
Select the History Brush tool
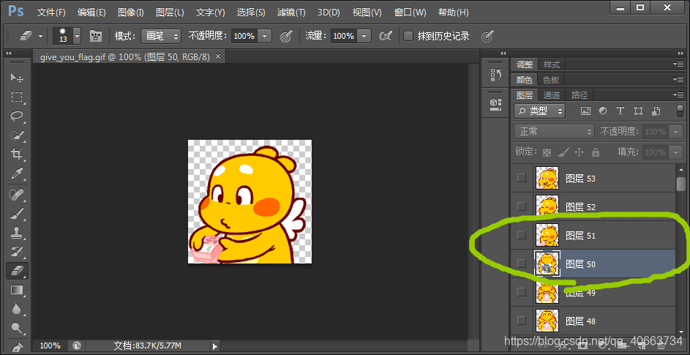click(x=17, y=252)
